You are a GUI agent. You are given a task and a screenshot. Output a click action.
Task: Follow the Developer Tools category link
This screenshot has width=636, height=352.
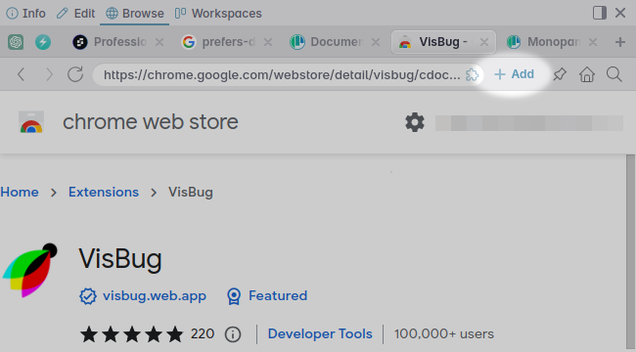click(x=320, y=333)
